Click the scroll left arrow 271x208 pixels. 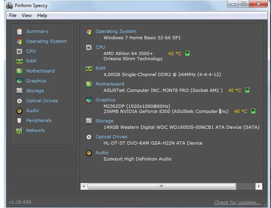tap(84, 187)
